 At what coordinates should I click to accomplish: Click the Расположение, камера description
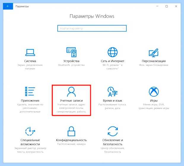[71, 144]
